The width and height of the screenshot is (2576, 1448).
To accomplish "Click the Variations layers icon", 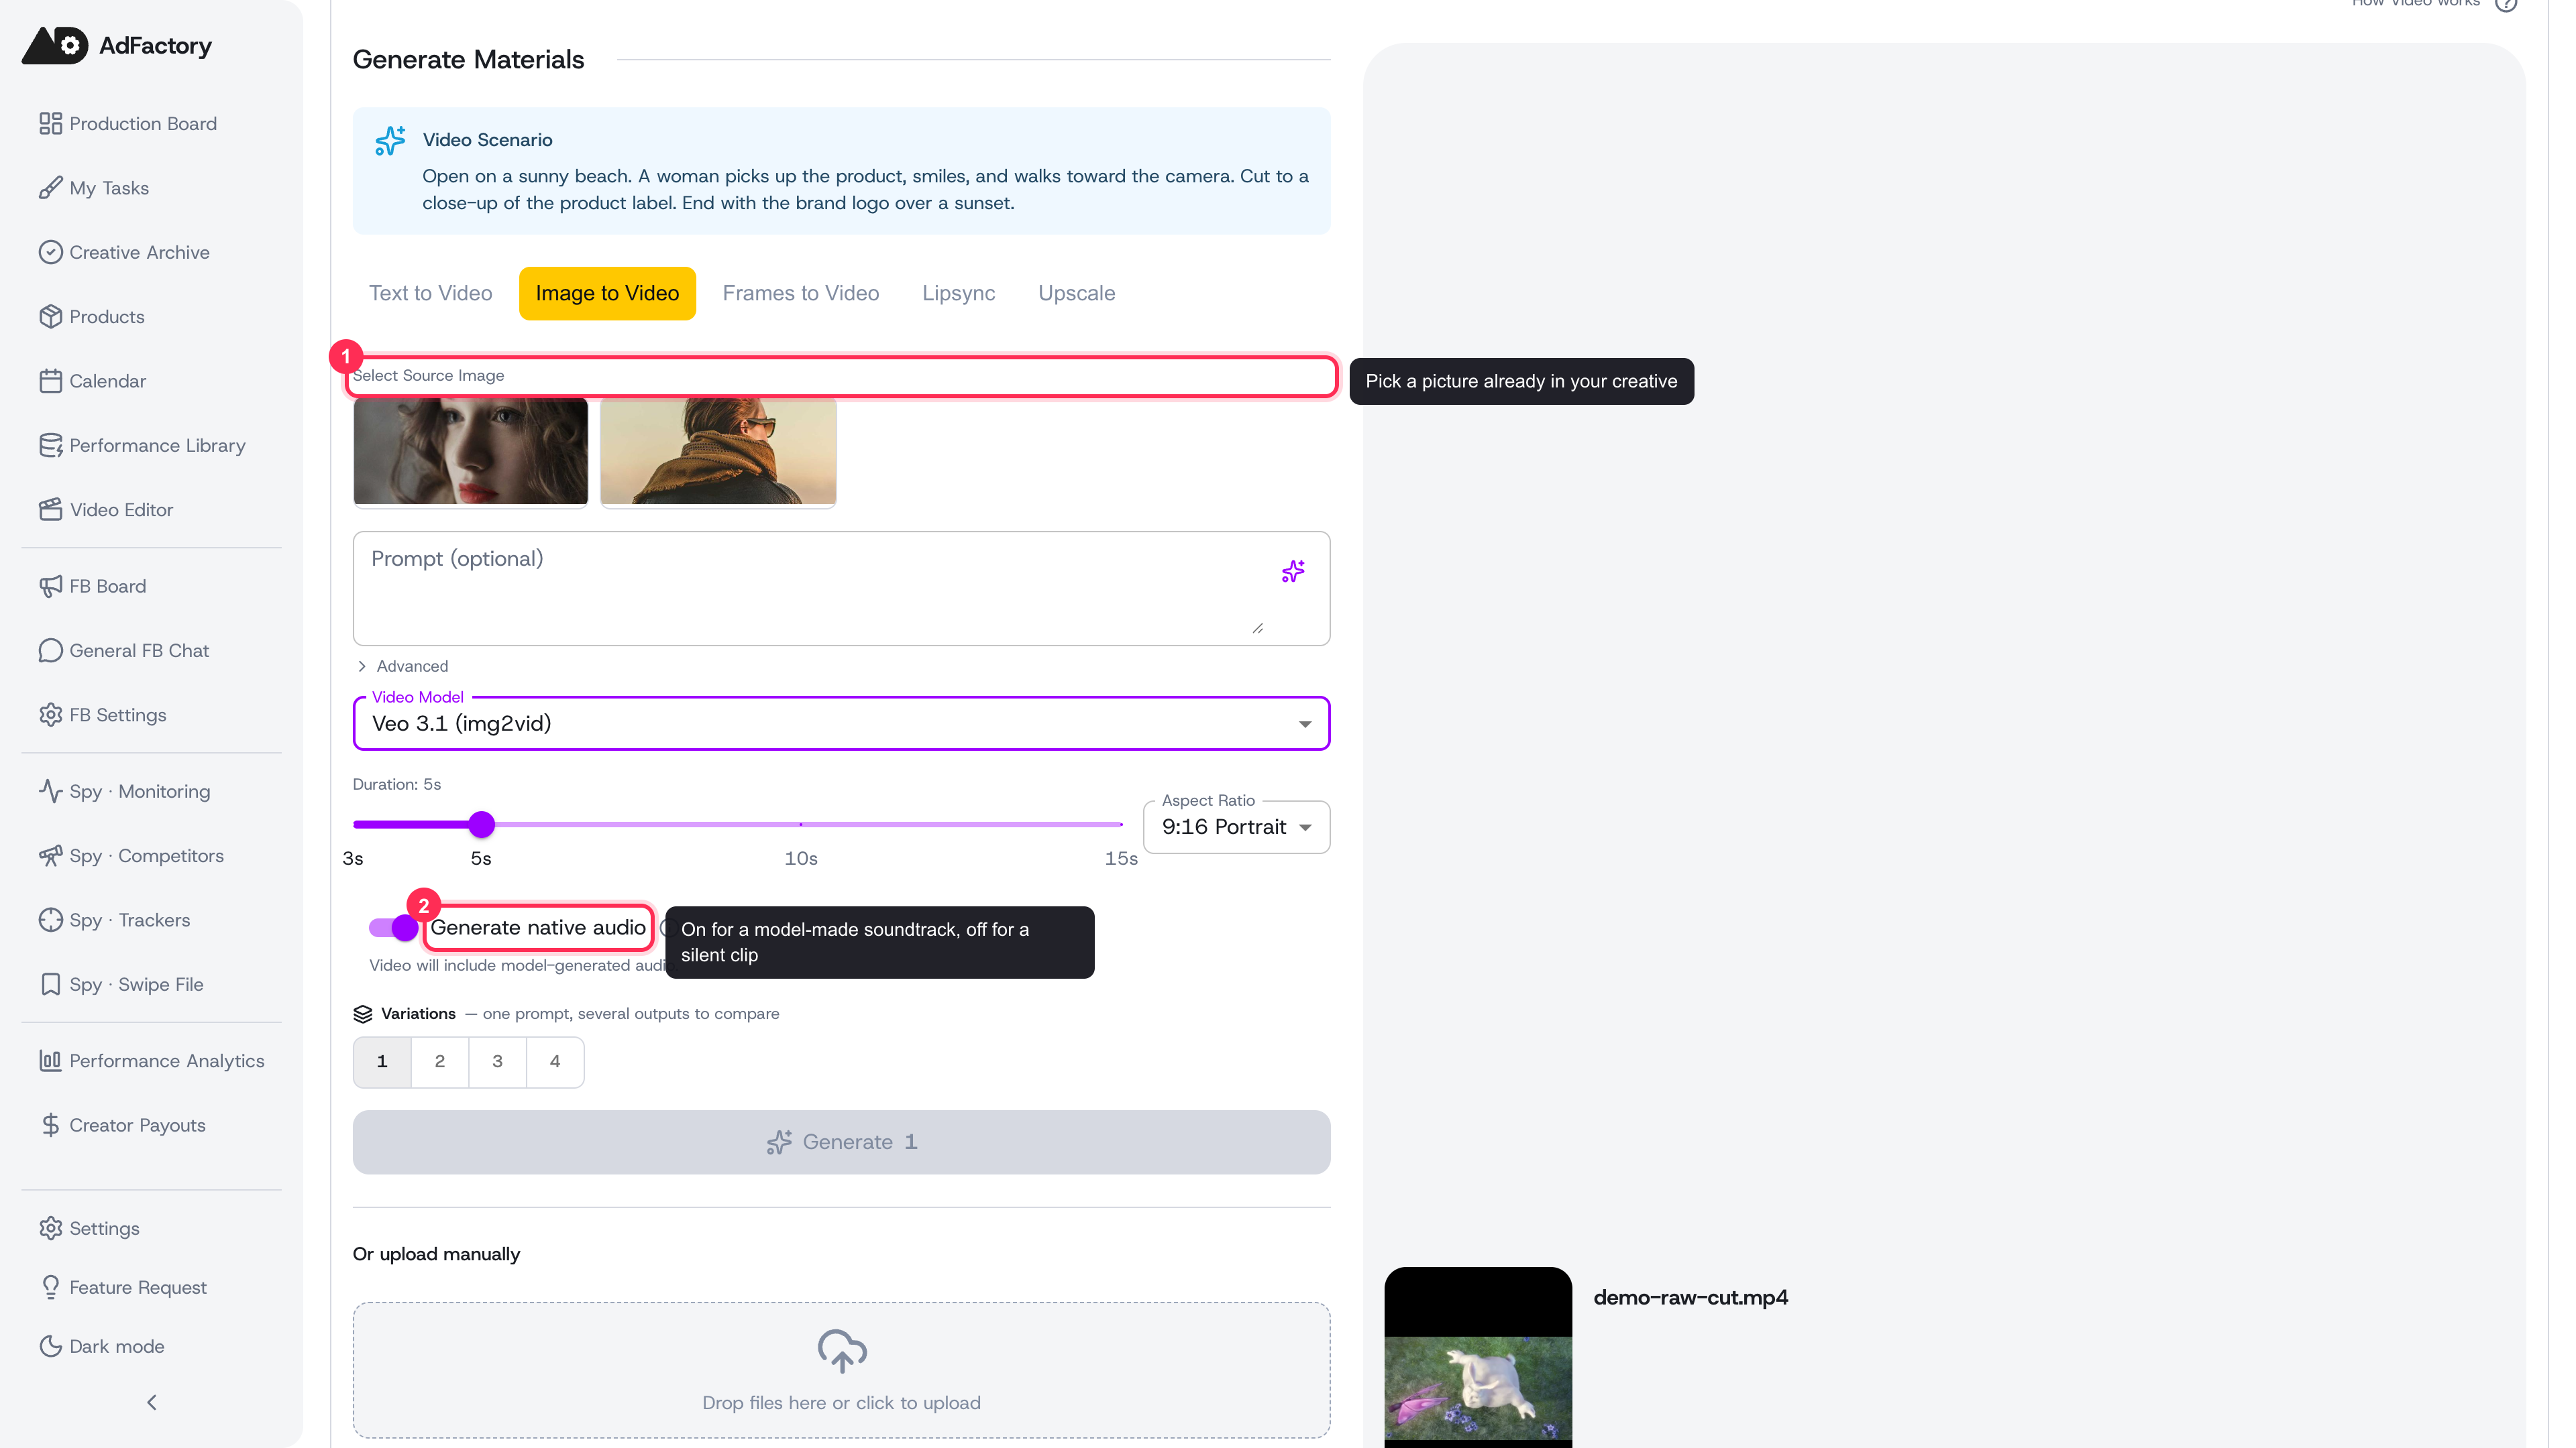I will (x=363, y=1014).
